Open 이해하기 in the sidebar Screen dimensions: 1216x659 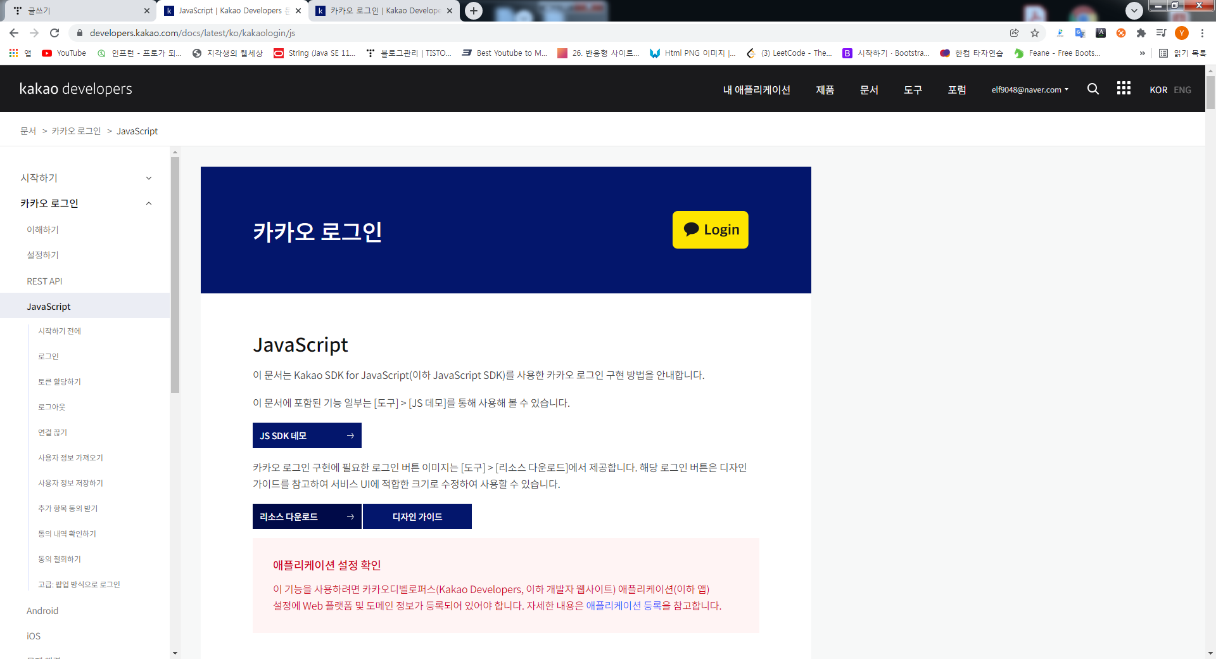point(42,230)
